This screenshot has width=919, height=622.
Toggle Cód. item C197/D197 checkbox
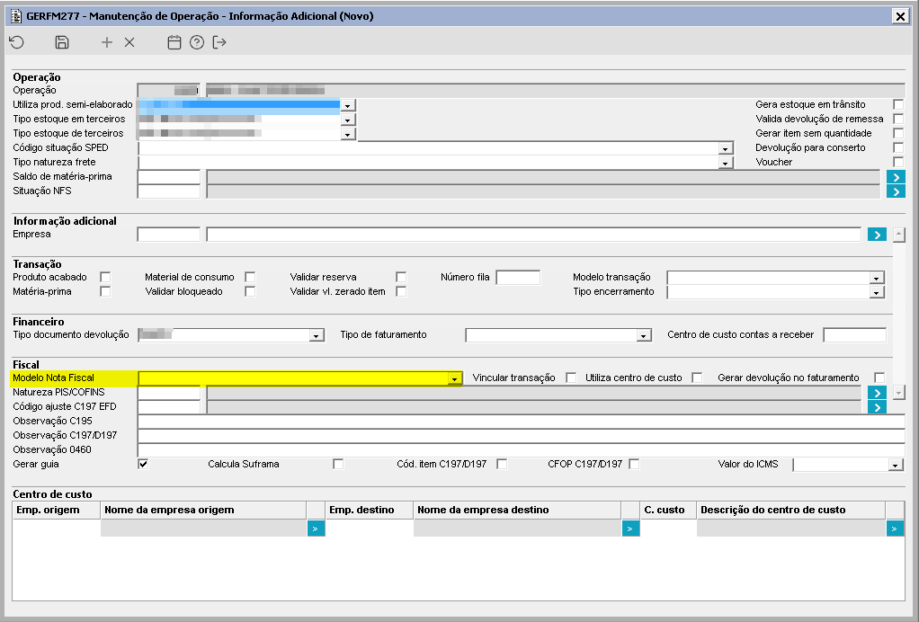502,464
